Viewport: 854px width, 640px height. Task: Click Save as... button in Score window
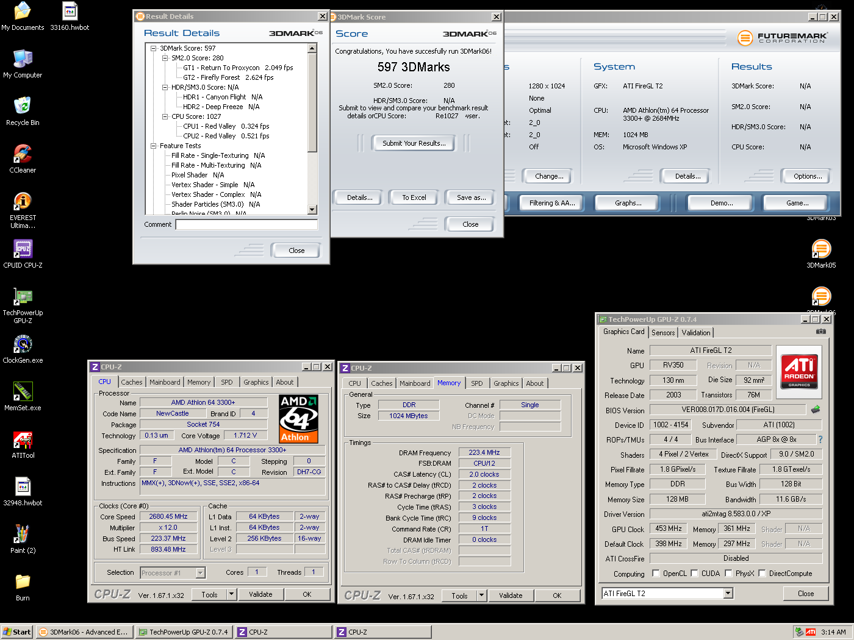472,197
